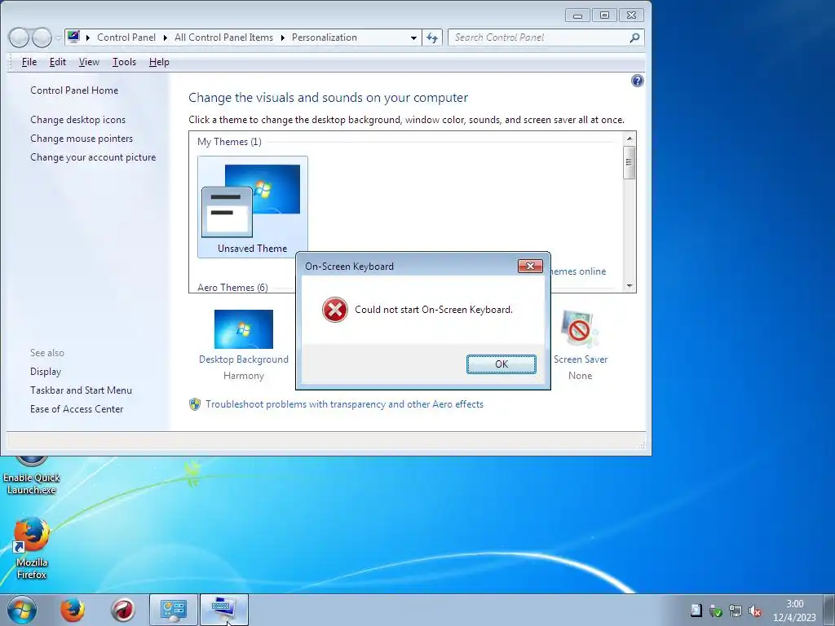This screenshot has height=626, width=835.
Task: Click the Harmony label under Desktop Background
Action: (x=243, y=376)
